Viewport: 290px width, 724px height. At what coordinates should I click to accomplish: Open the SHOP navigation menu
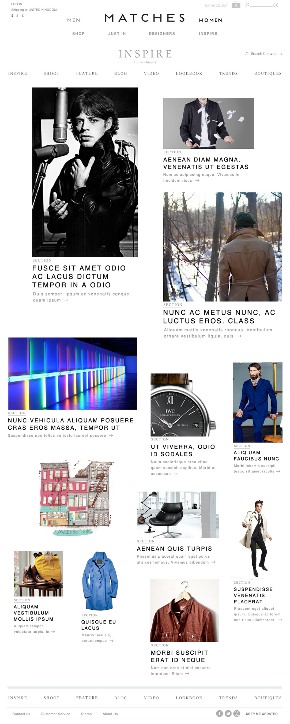(78, 33)
